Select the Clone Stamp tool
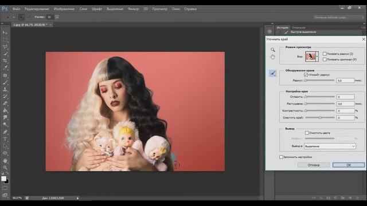Image resolution: width=367 pixels, height=206 pixels. [x=5, y=89]
